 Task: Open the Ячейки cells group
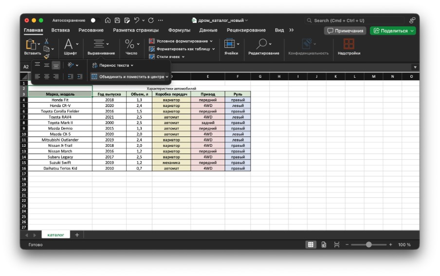click(x=231, y=47)
